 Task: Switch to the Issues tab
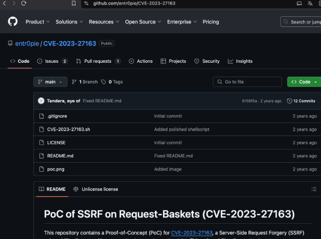(52, 61)
